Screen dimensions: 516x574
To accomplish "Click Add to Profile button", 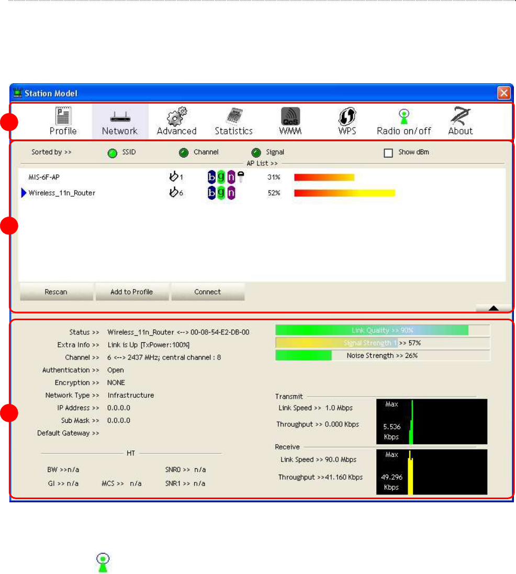I will (x=132, y=292).
